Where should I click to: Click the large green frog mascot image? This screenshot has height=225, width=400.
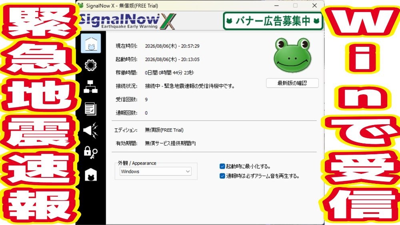pos(292,55)
